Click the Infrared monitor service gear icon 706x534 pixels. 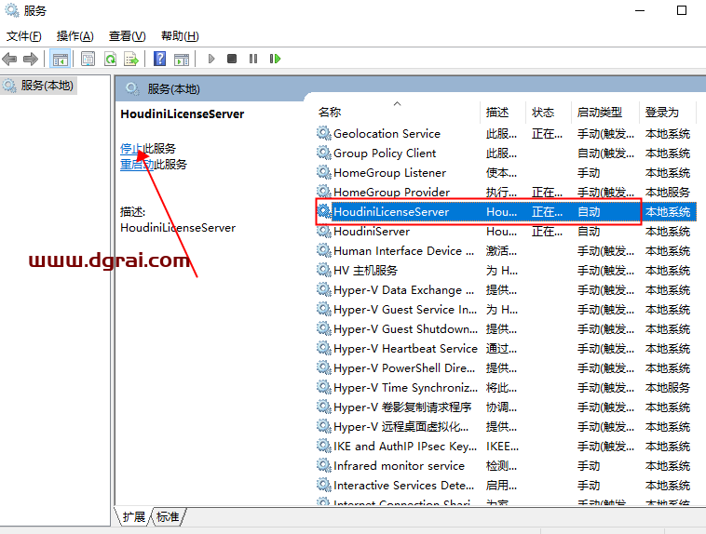tap(324, 465)
